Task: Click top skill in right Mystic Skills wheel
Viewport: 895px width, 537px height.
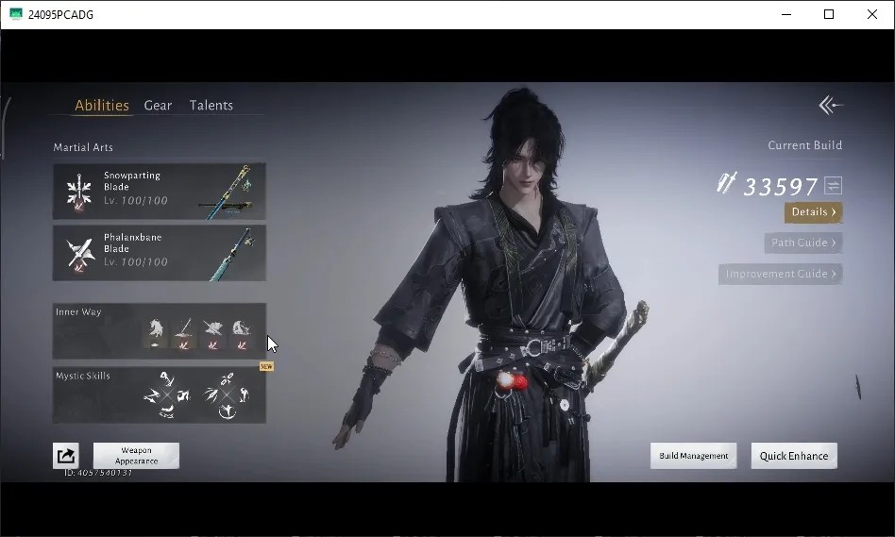Action: point(228,378)
